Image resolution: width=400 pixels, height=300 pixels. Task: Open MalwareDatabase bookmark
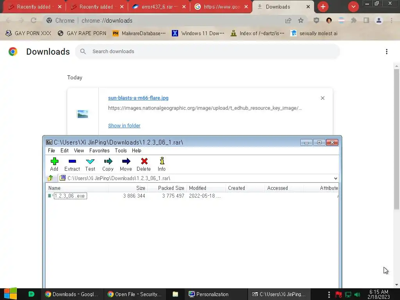pyautogui.click(x=139, y=33)
